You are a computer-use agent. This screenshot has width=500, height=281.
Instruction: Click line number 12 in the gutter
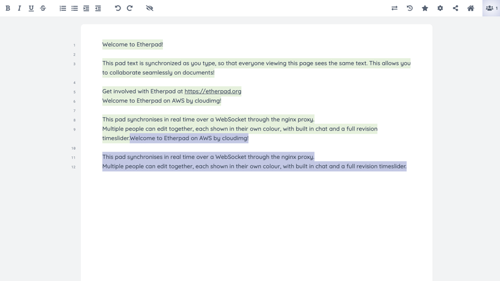coord(73,167)
